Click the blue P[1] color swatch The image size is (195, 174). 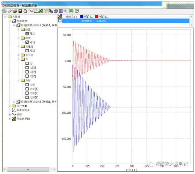tap(82, 16)
